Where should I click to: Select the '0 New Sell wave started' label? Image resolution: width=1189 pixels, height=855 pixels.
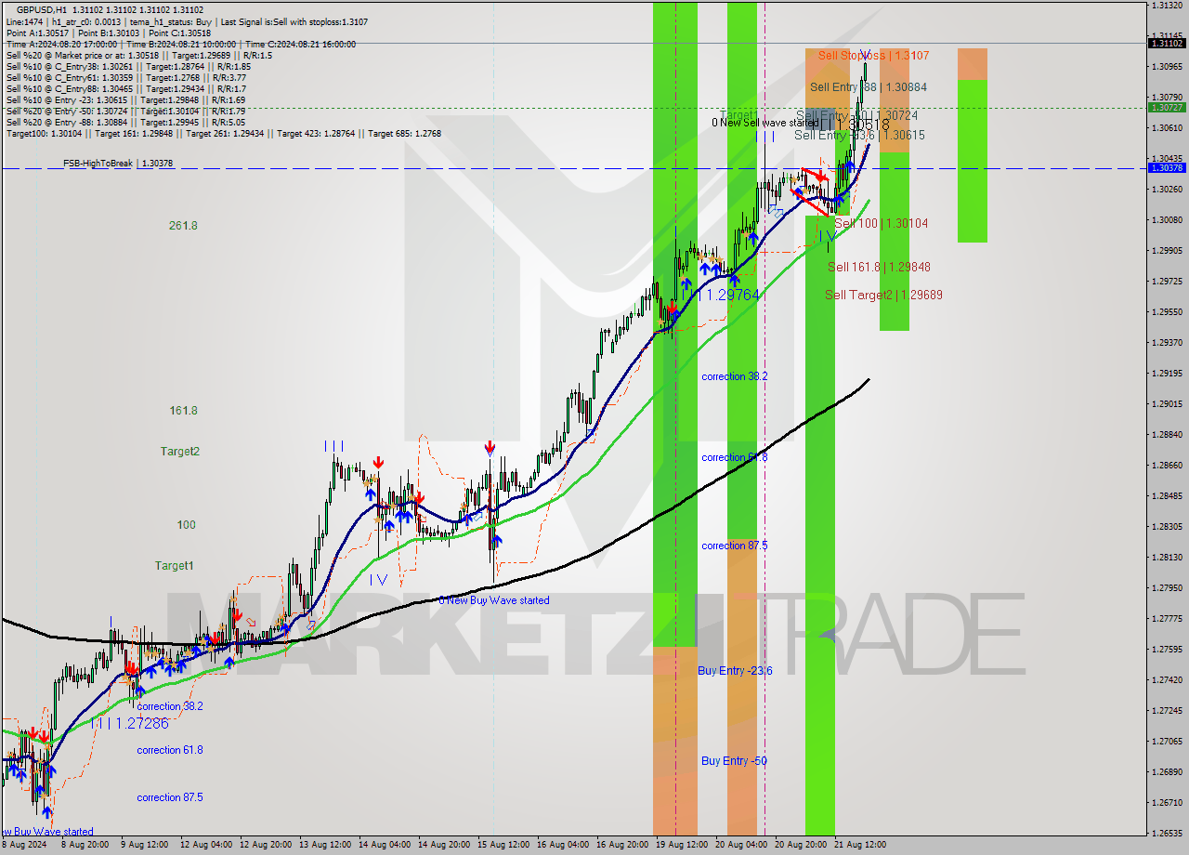765,123
